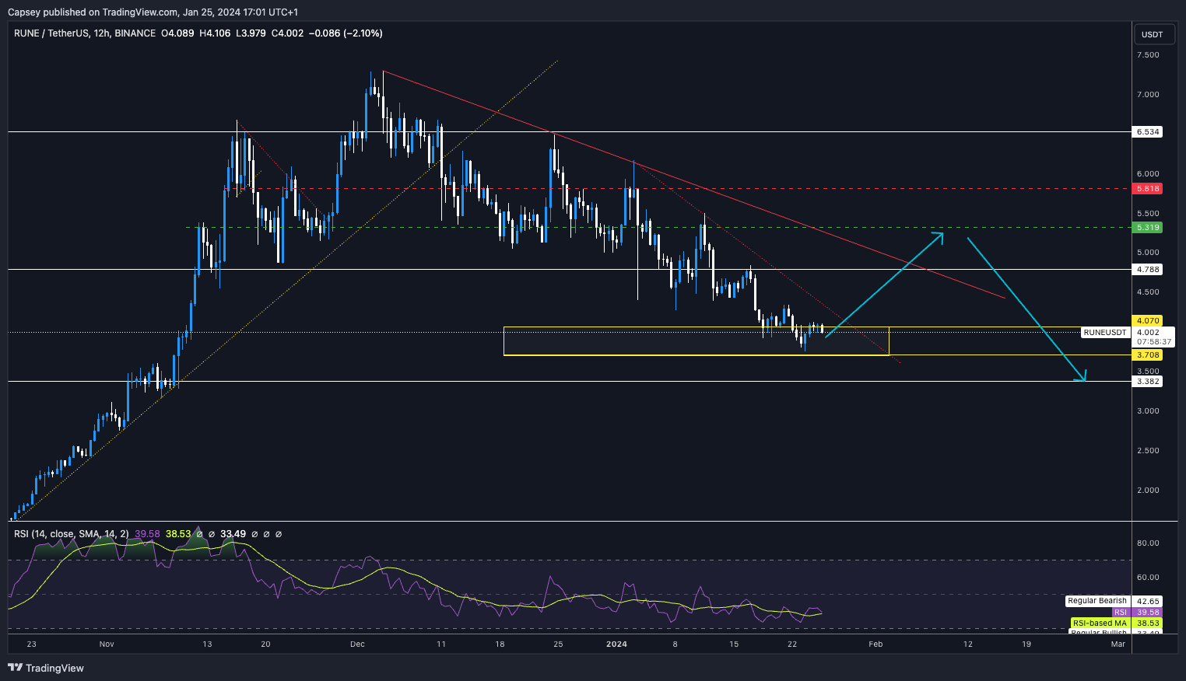Select the 6.534 horizontal line price label

1148,132
